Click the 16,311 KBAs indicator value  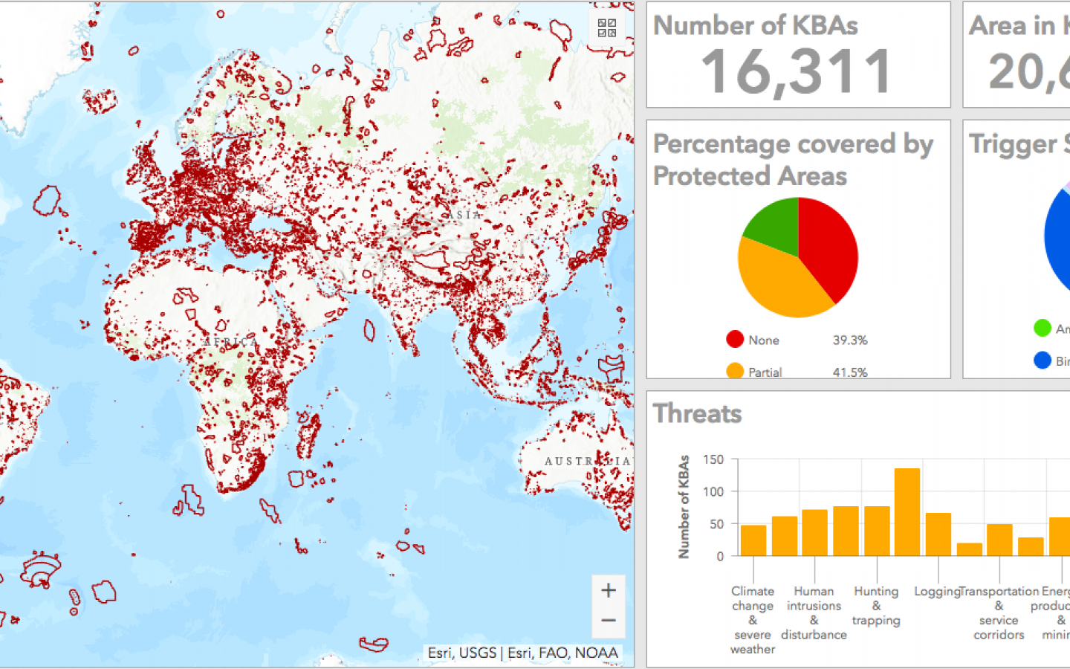click(x=797, y=72)
